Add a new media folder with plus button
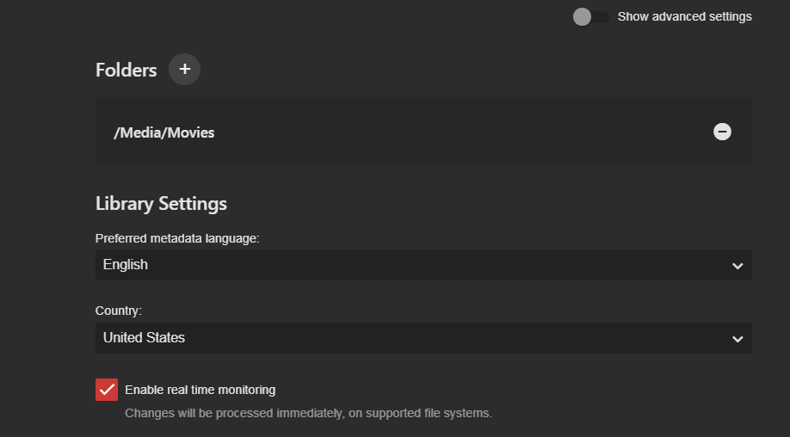The height and width of the screenshot is (437, 790). [184, 69]
